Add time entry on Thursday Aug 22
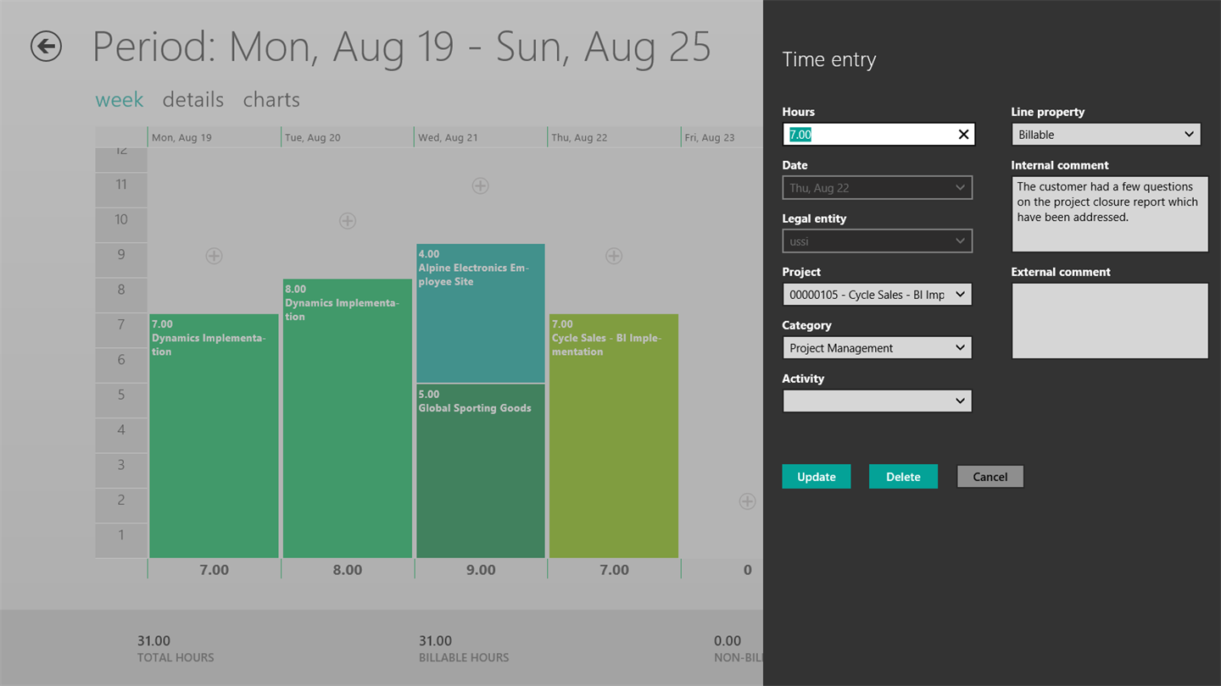1221x686 pixels. (614, 256)
